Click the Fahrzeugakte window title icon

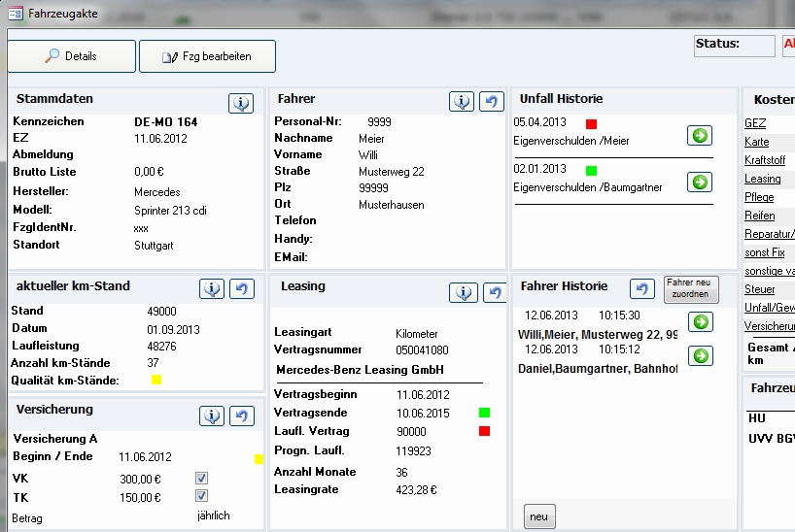point(16,14)
